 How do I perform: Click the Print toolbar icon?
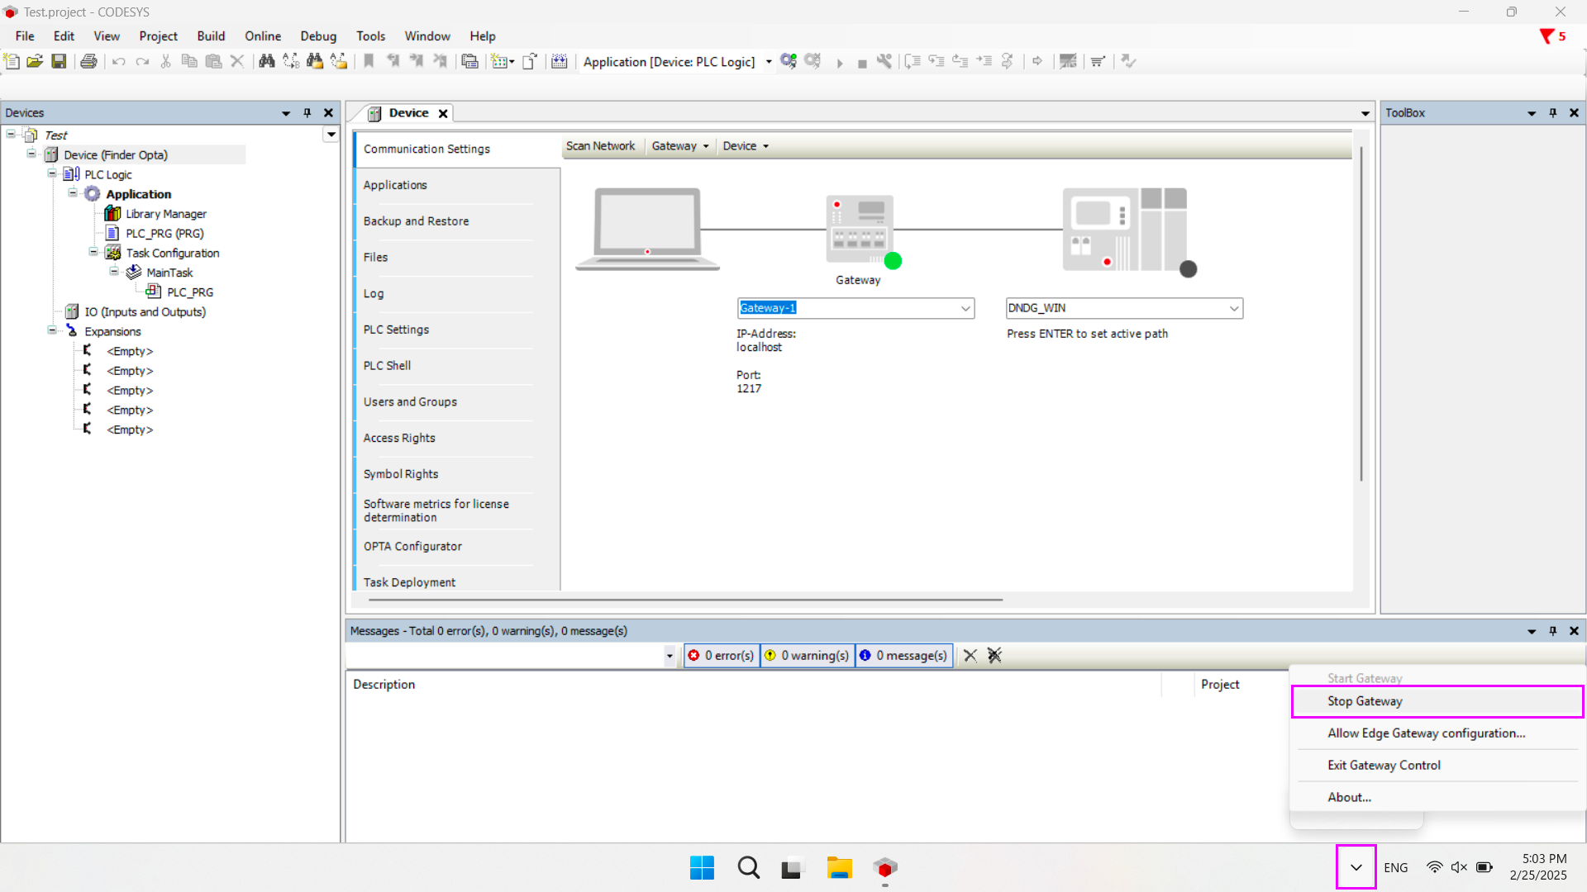pos(88,61)
